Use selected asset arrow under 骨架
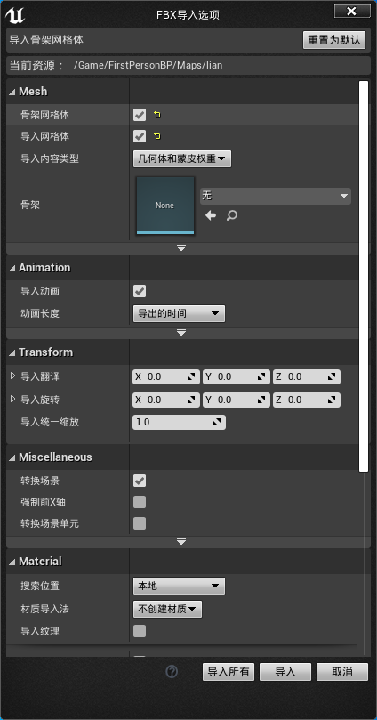 211,215
